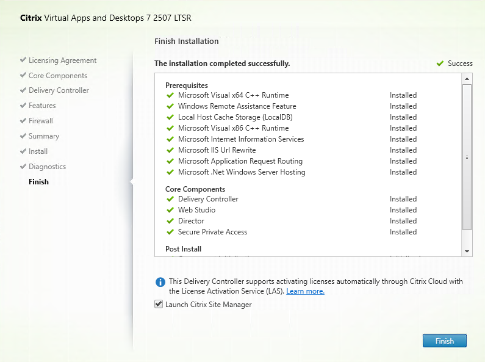Click the green Success checkmark icon
Screen dimensions: 485x362
coord(439,63)
